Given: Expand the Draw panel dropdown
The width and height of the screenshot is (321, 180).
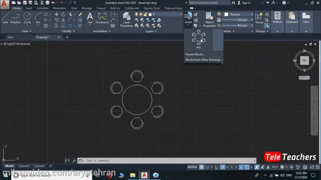Looking at the screenshot, I should (26, 31).
